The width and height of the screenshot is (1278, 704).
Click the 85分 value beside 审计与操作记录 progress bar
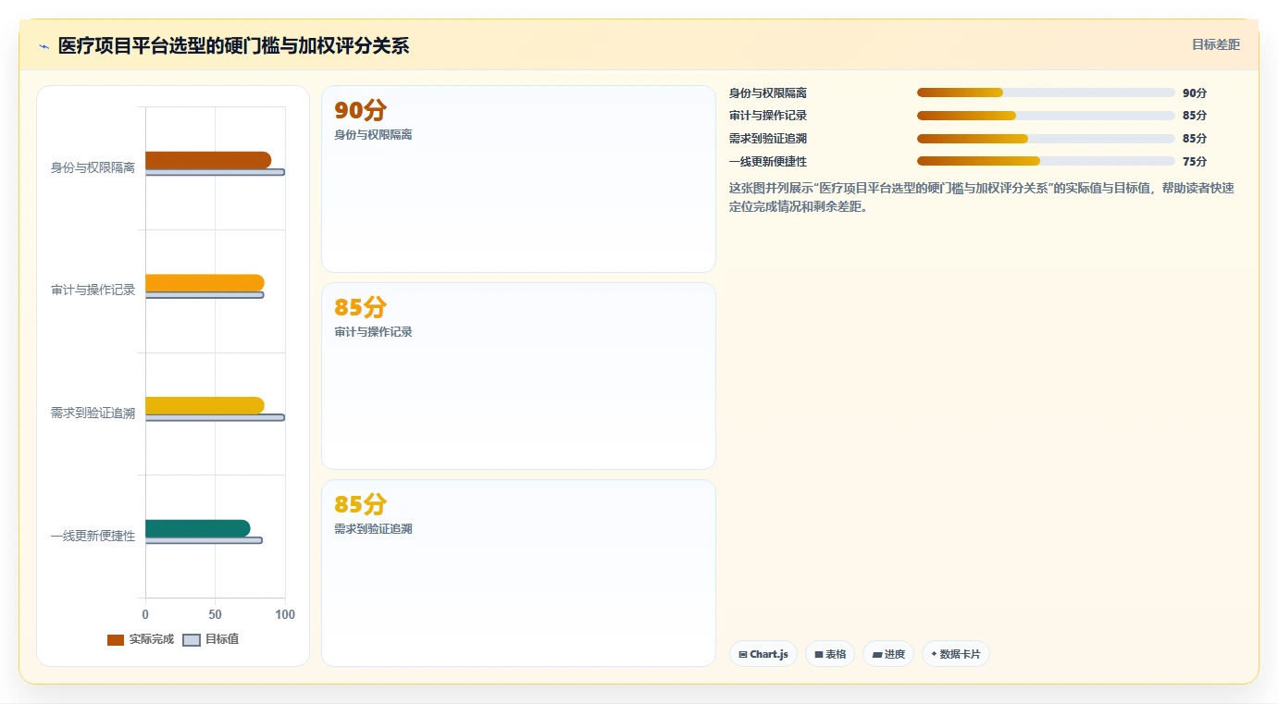(1195, 116)
